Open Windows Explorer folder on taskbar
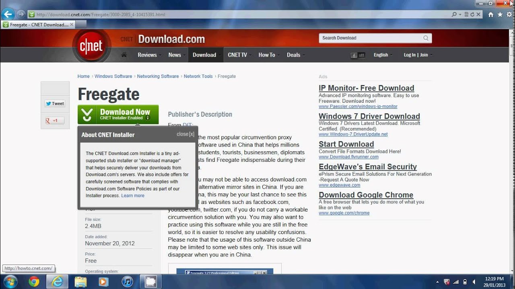This screenshot has width=515, height=289. [x=80, y=282]
